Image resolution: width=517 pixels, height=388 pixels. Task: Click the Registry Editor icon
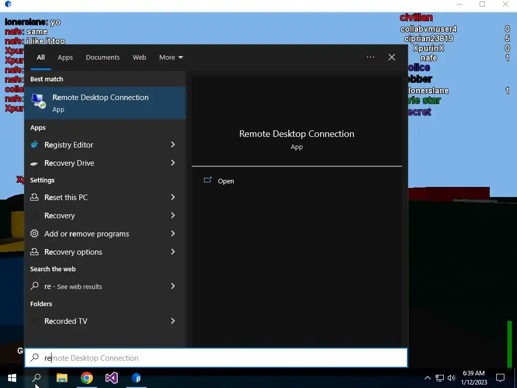(x=34, y=144)
